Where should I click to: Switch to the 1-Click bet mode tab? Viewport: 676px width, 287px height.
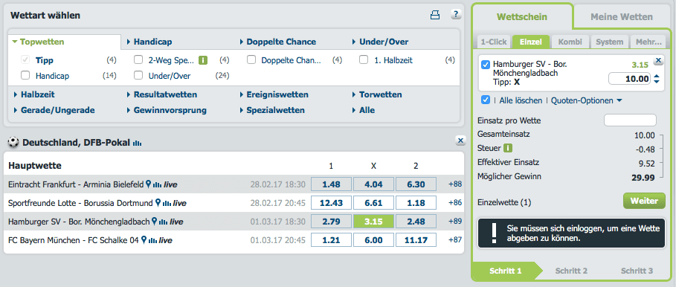coord(493,42)
